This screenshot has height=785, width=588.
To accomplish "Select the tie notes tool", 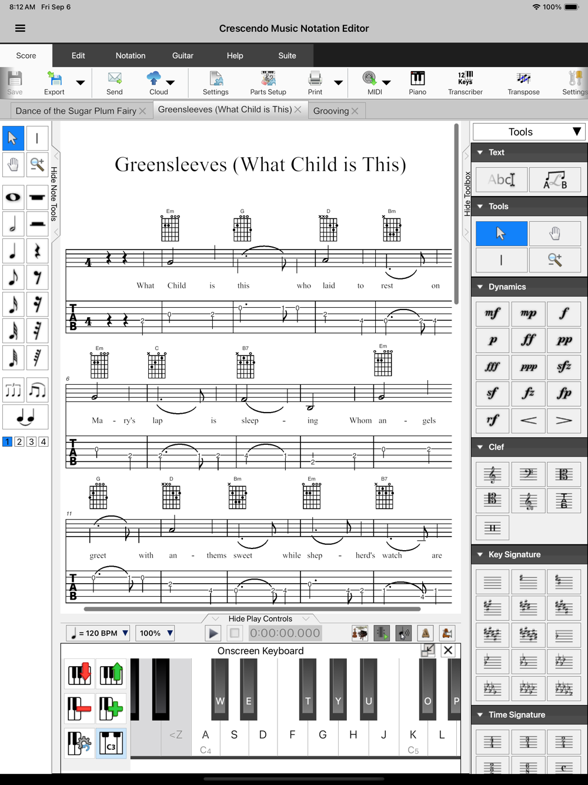I will coord(25,417).
